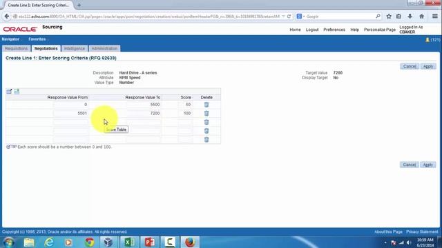Open the Help link
The height and width of the screenshot is (248, 442).
point(354,30)
